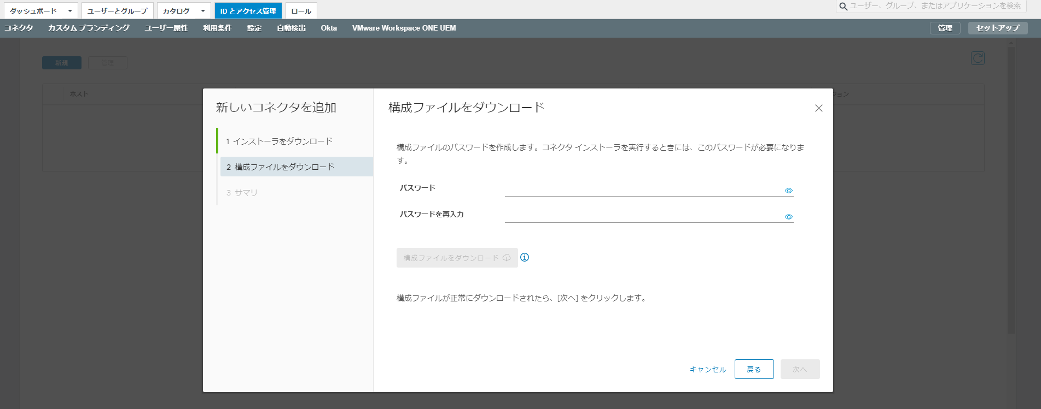
Task: Click the search magnifier icon
Action: coord(843,6)
